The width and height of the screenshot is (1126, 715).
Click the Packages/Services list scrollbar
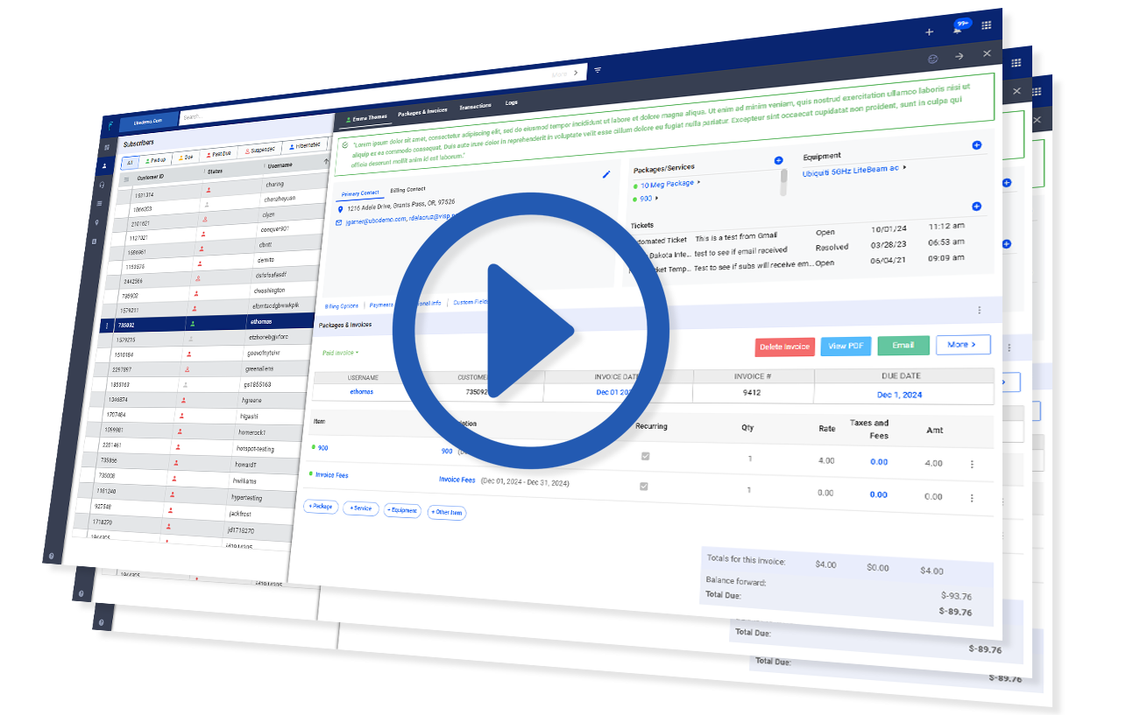(x=784, y=182)
